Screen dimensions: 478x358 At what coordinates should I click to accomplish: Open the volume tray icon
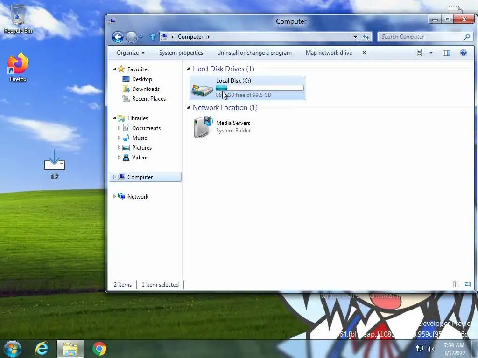pos(431,349)
